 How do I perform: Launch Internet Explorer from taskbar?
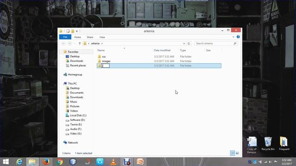point(19,162)
